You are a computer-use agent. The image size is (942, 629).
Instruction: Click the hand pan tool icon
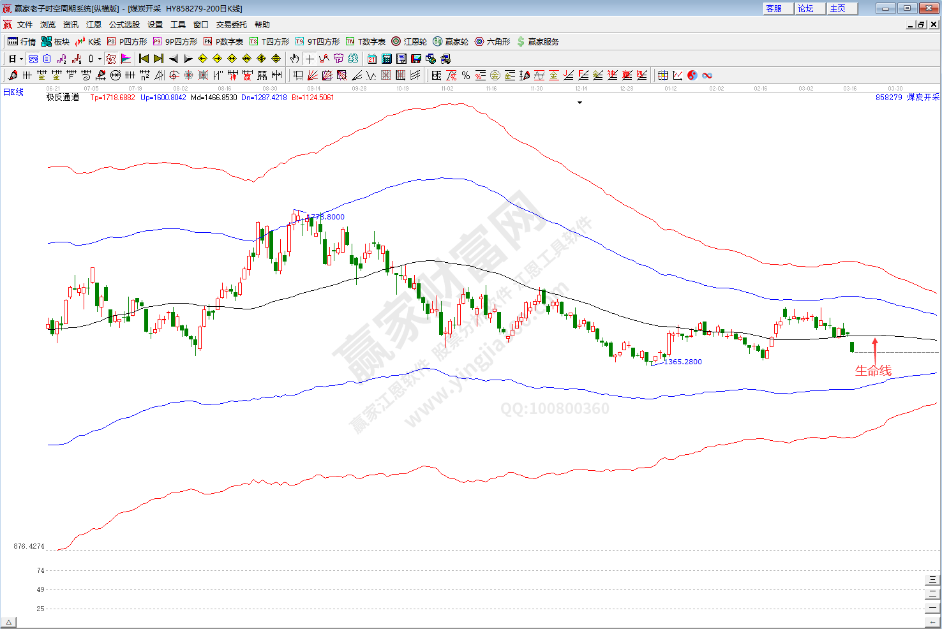click(x=294, y=59)
